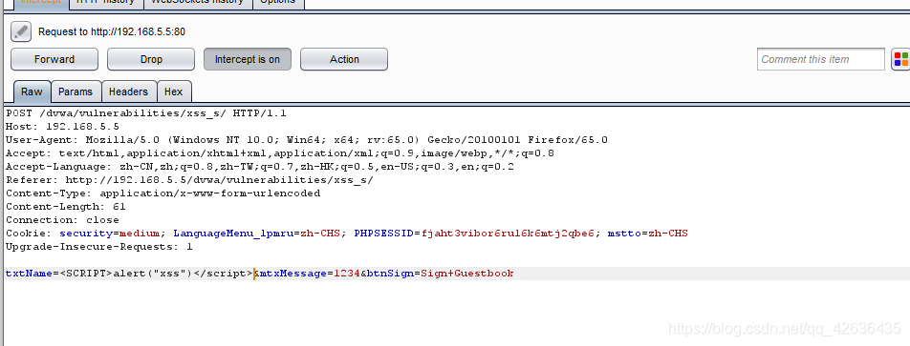
Task: Click the Connection: close line
Action: point(63,220)
